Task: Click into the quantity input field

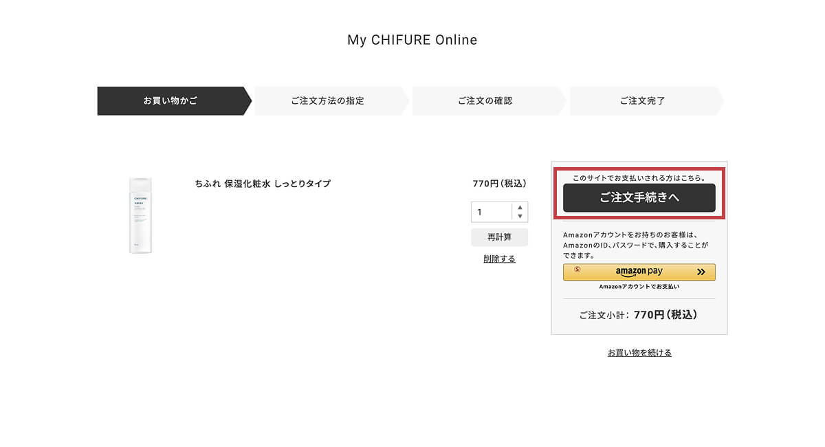Action: (491, 212)
